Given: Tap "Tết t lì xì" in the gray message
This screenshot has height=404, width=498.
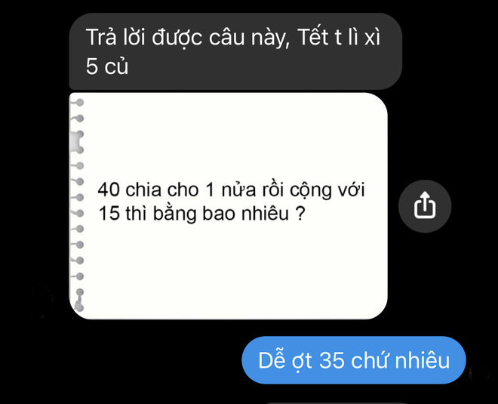Looking at the screenshot, I should coord(339,37).
